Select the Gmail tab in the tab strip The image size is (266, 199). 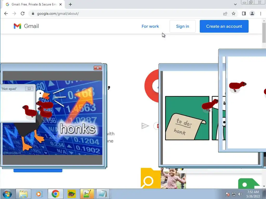tap(33, 4)
